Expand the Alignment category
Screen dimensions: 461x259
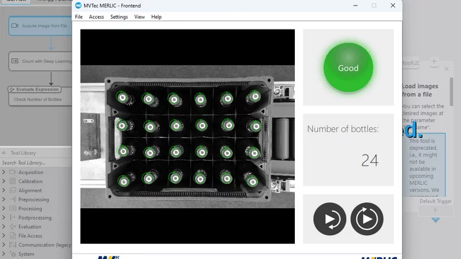point(4,191)
